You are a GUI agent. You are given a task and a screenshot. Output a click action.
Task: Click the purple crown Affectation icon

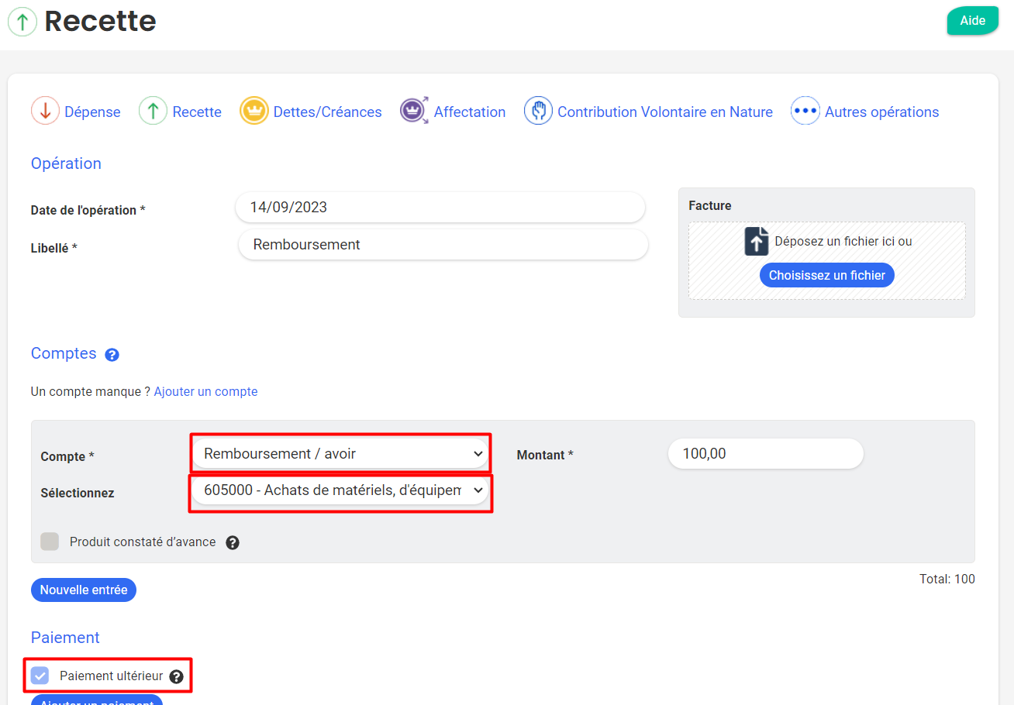coord(414,111)
